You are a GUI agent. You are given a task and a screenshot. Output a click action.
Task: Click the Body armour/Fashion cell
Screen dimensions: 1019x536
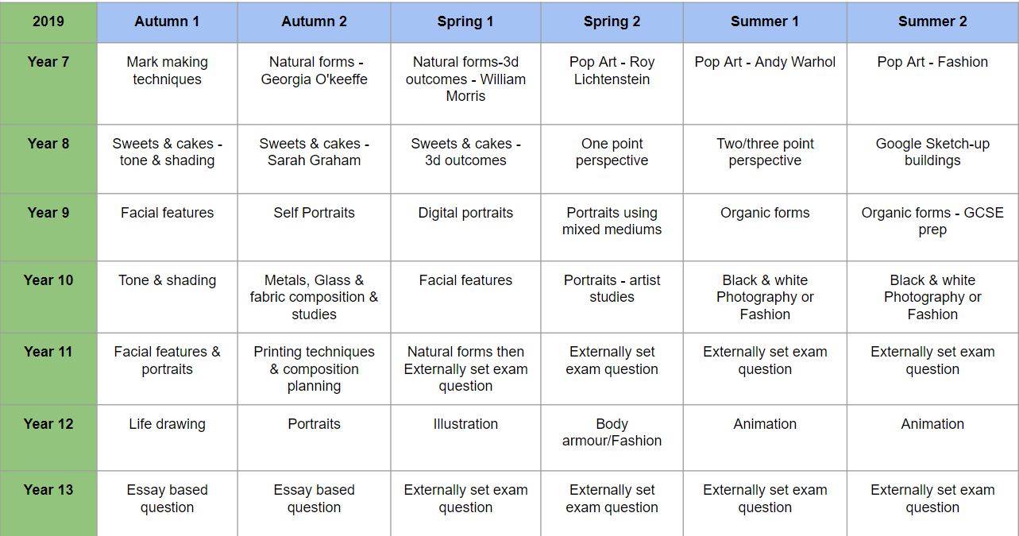[612, 438]
